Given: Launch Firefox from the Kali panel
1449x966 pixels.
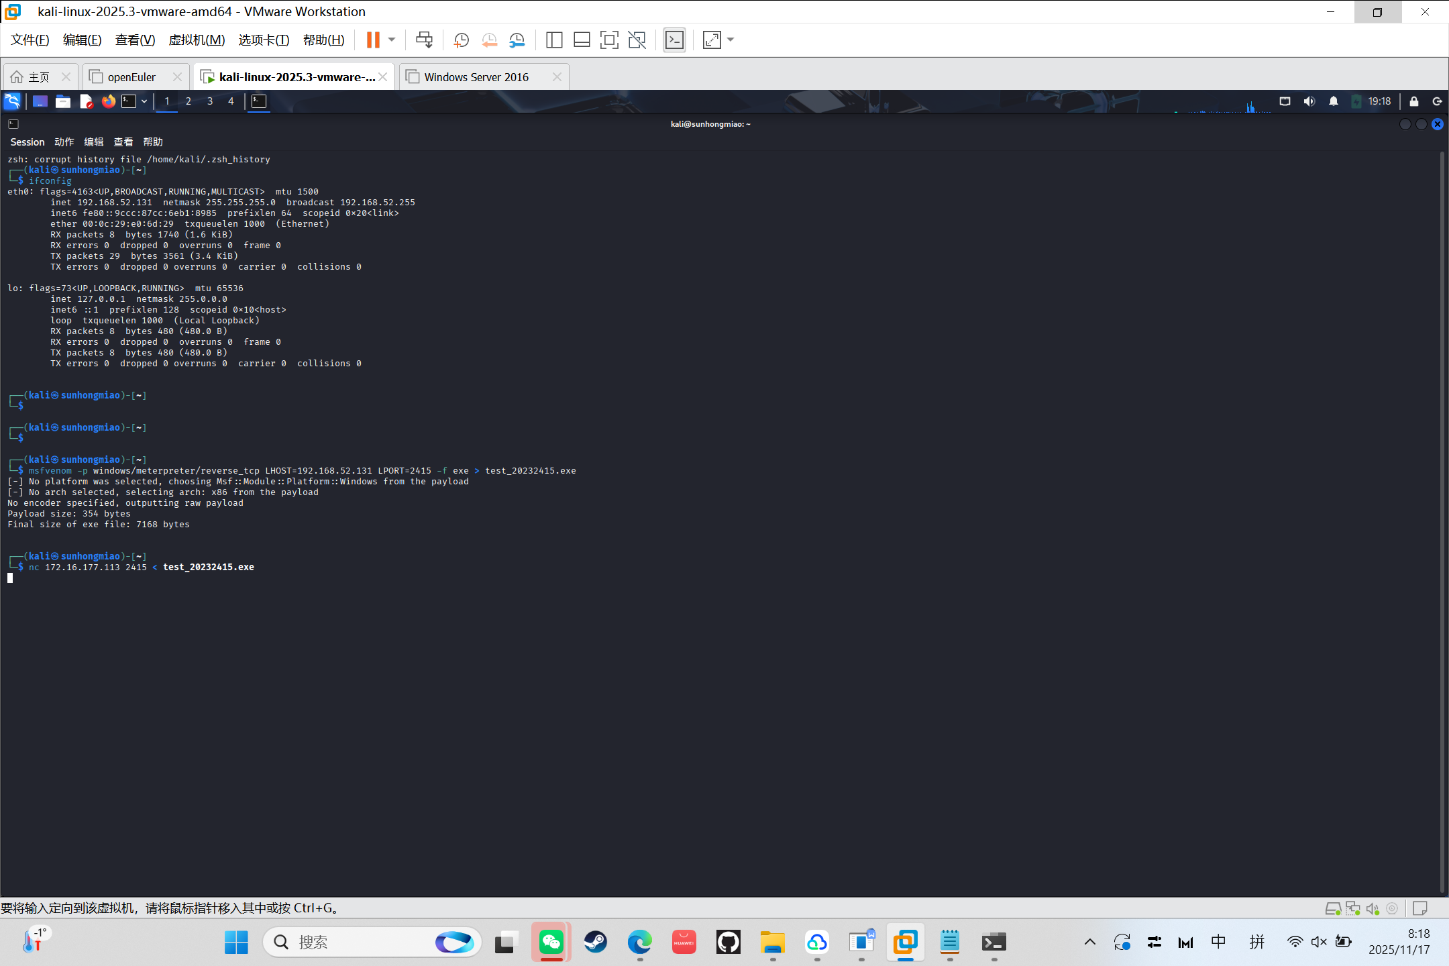Looking at the screenshot, I should coord(108,101).
